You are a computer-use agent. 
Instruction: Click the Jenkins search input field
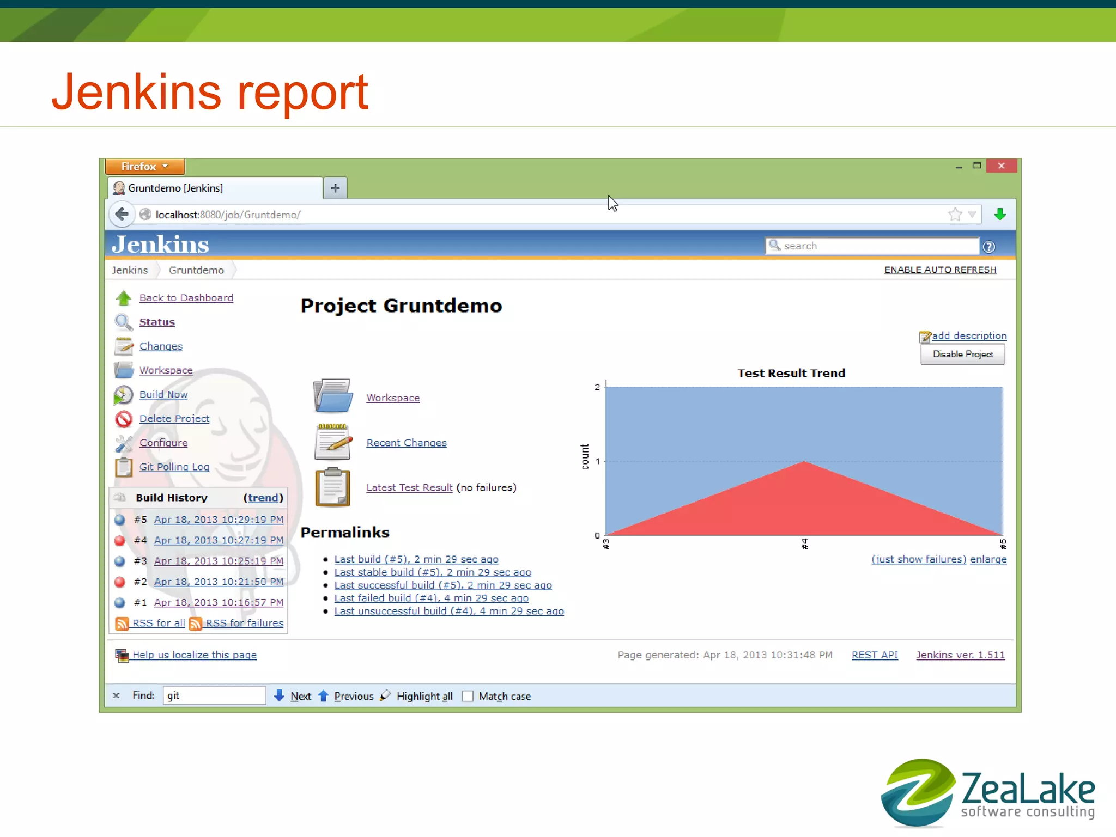(872, 246)
